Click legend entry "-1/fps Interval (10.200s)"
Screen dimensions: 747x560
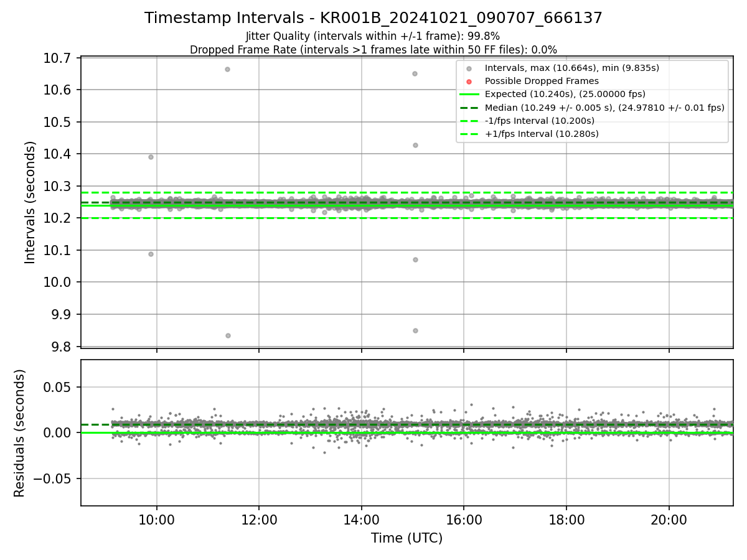pos(540,120)
